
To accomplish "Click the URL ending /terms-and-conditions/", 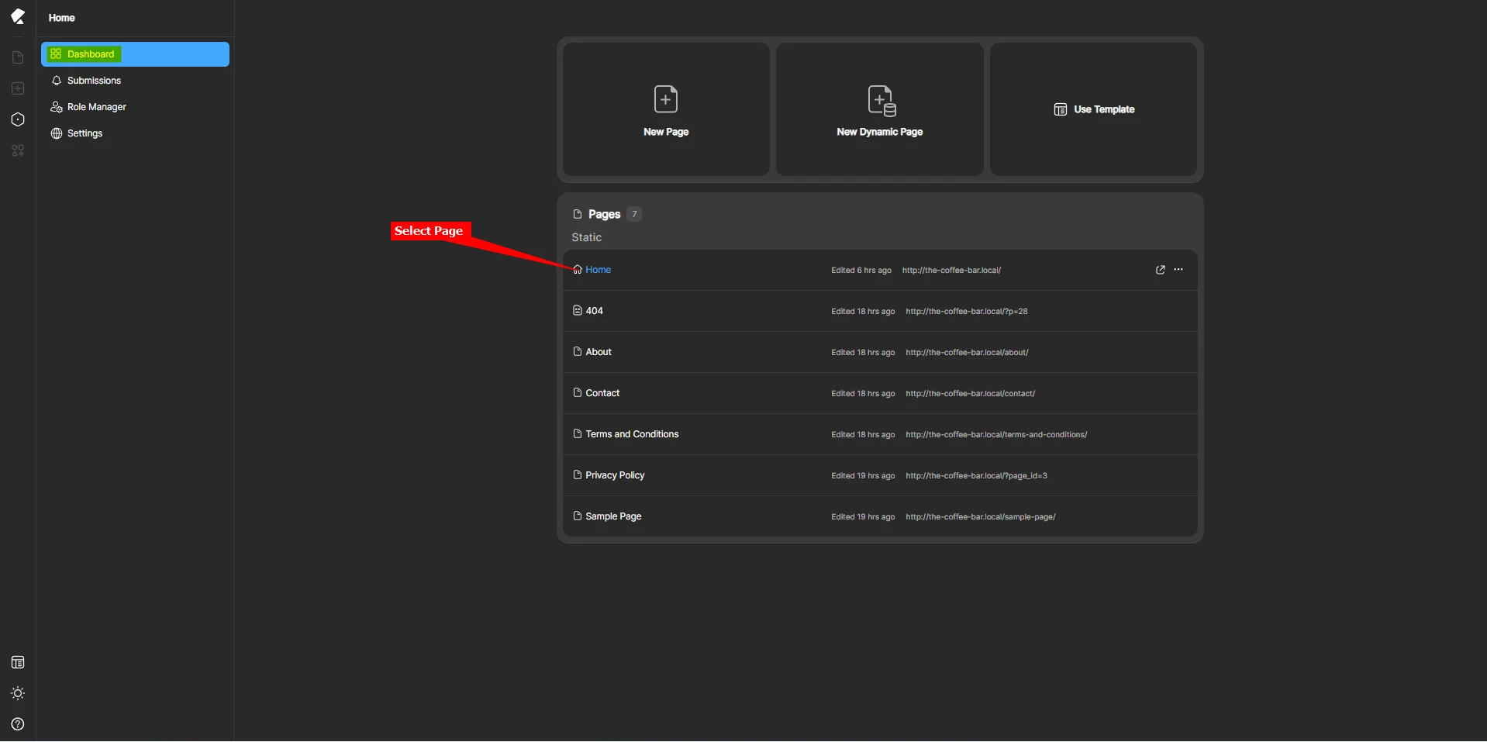I will coord(996,435).
